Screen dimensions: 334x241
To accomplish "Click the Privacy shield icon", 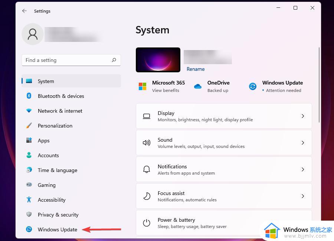I will point(29,214).
